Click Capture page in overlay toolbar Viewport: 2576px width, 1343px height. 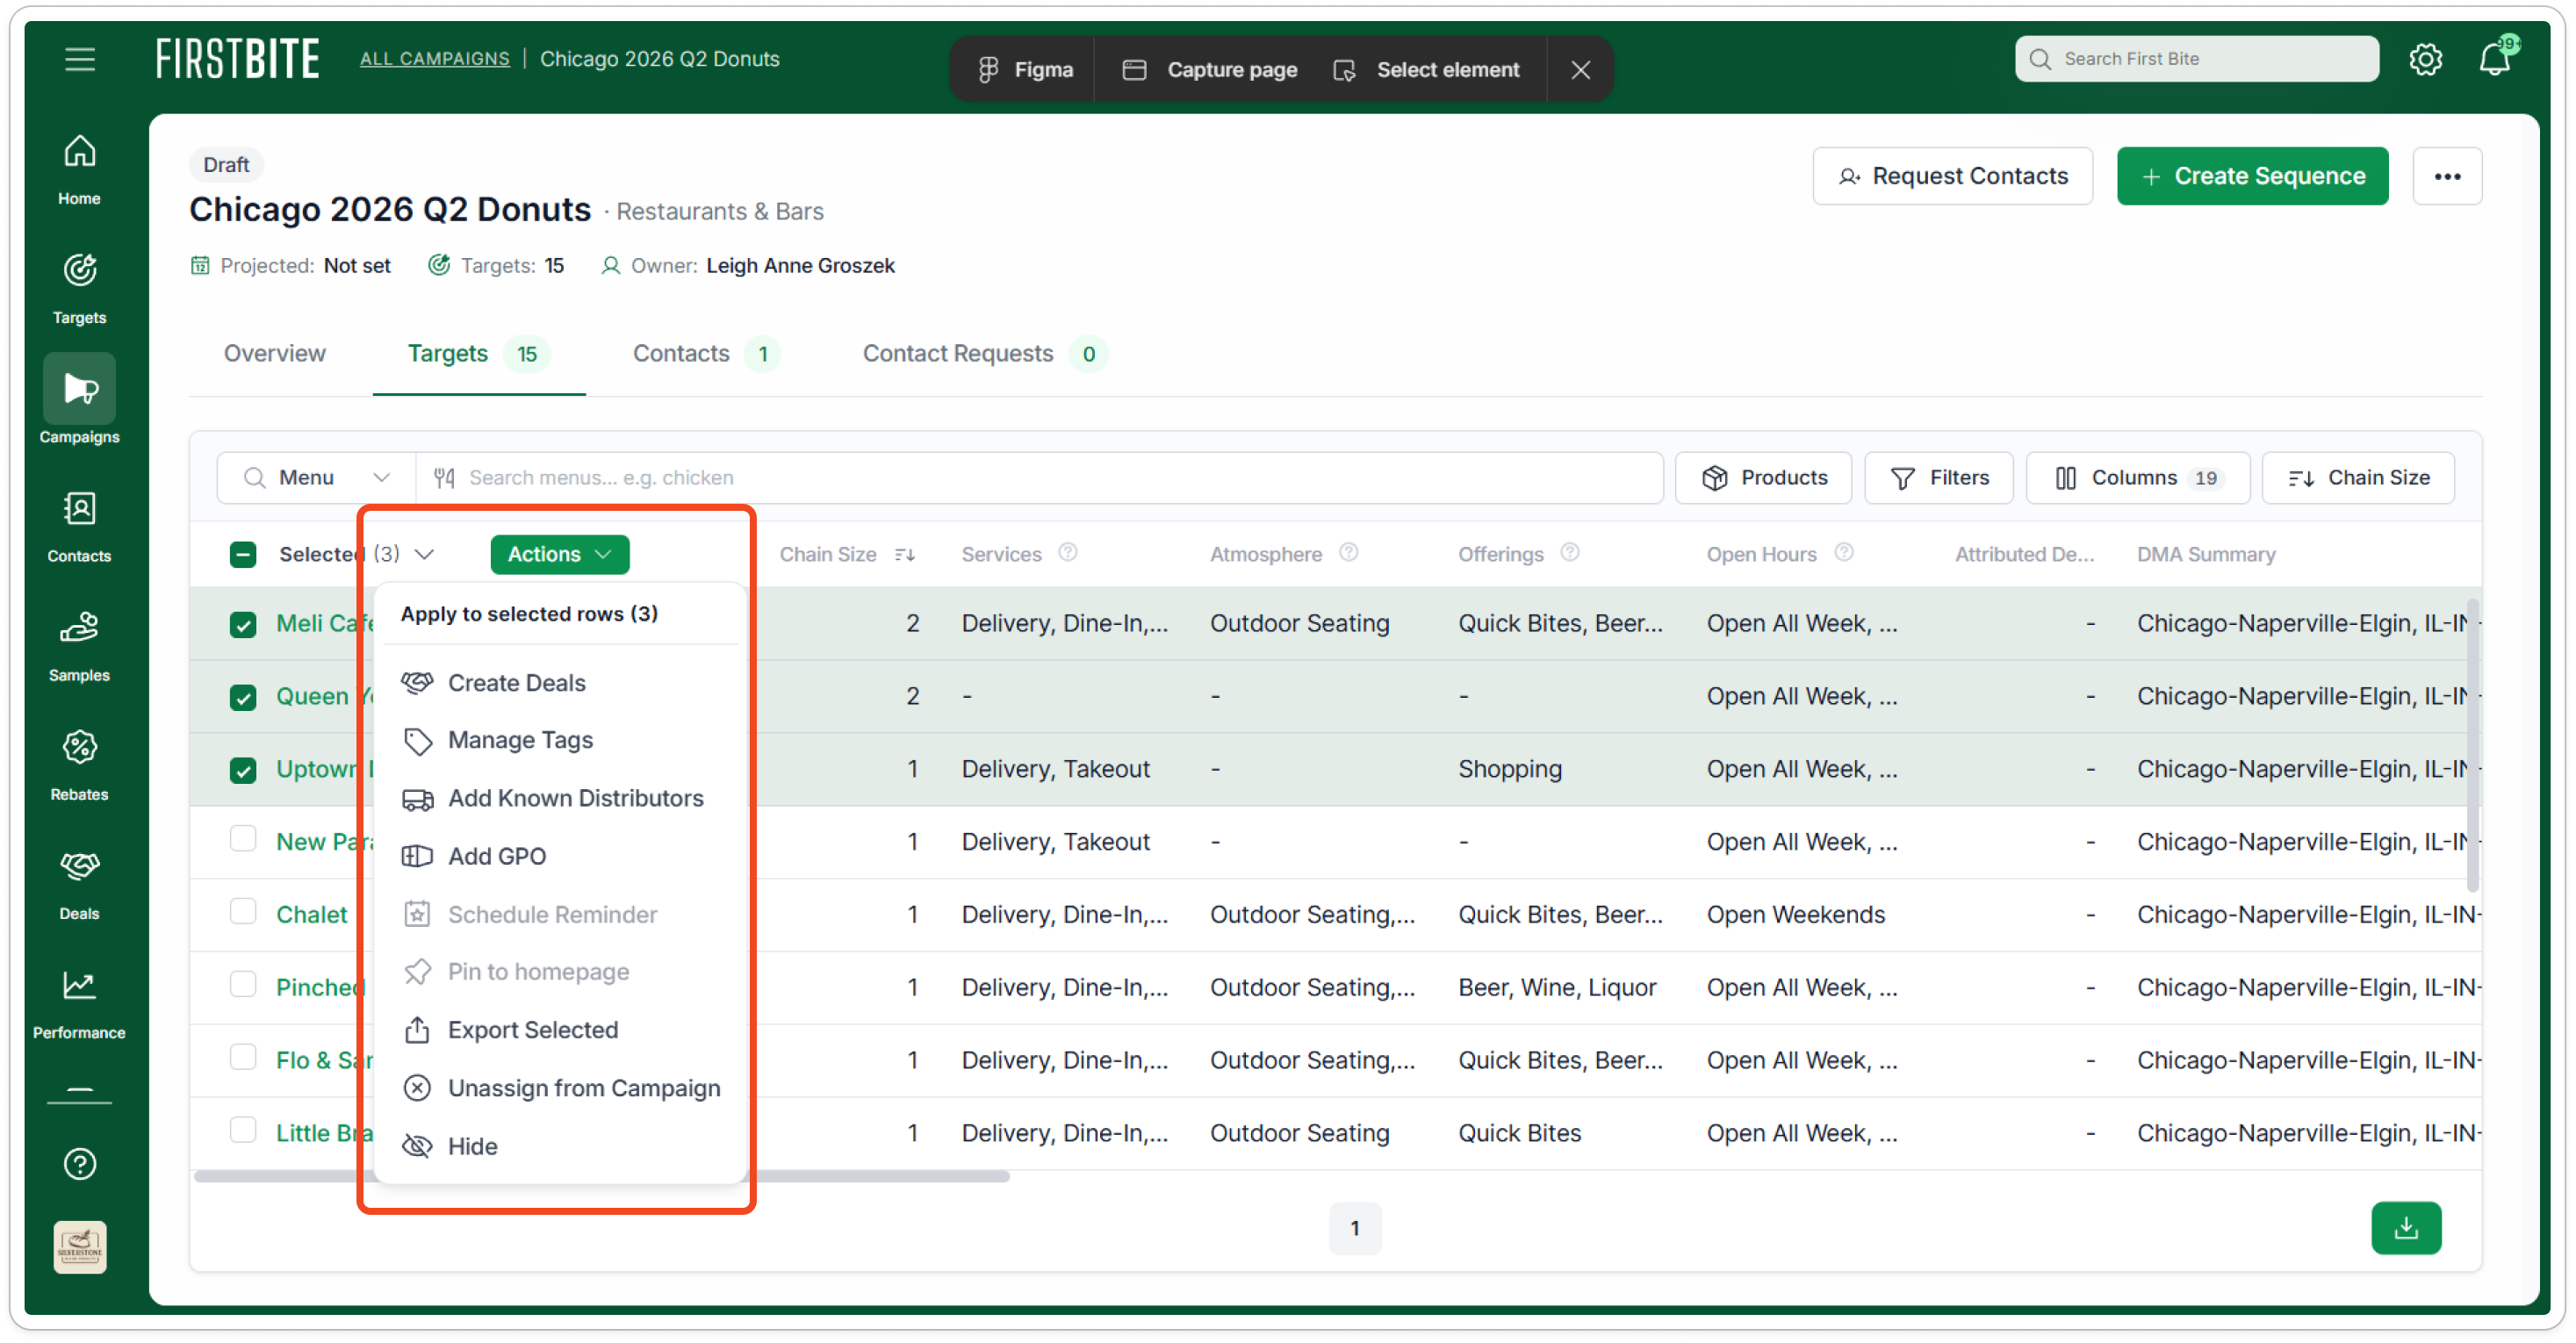point(1209,69)
